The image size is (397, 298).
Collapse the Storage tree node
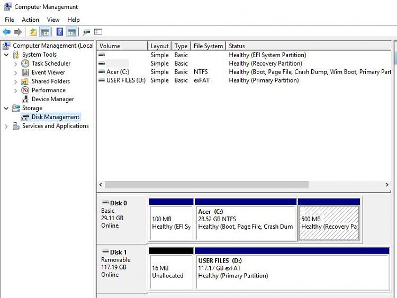[6, 109]
